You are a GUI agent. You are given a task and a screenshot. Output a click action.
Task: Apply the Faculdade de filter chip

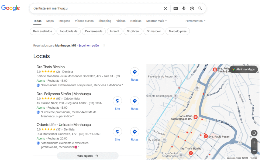(68, 31)
